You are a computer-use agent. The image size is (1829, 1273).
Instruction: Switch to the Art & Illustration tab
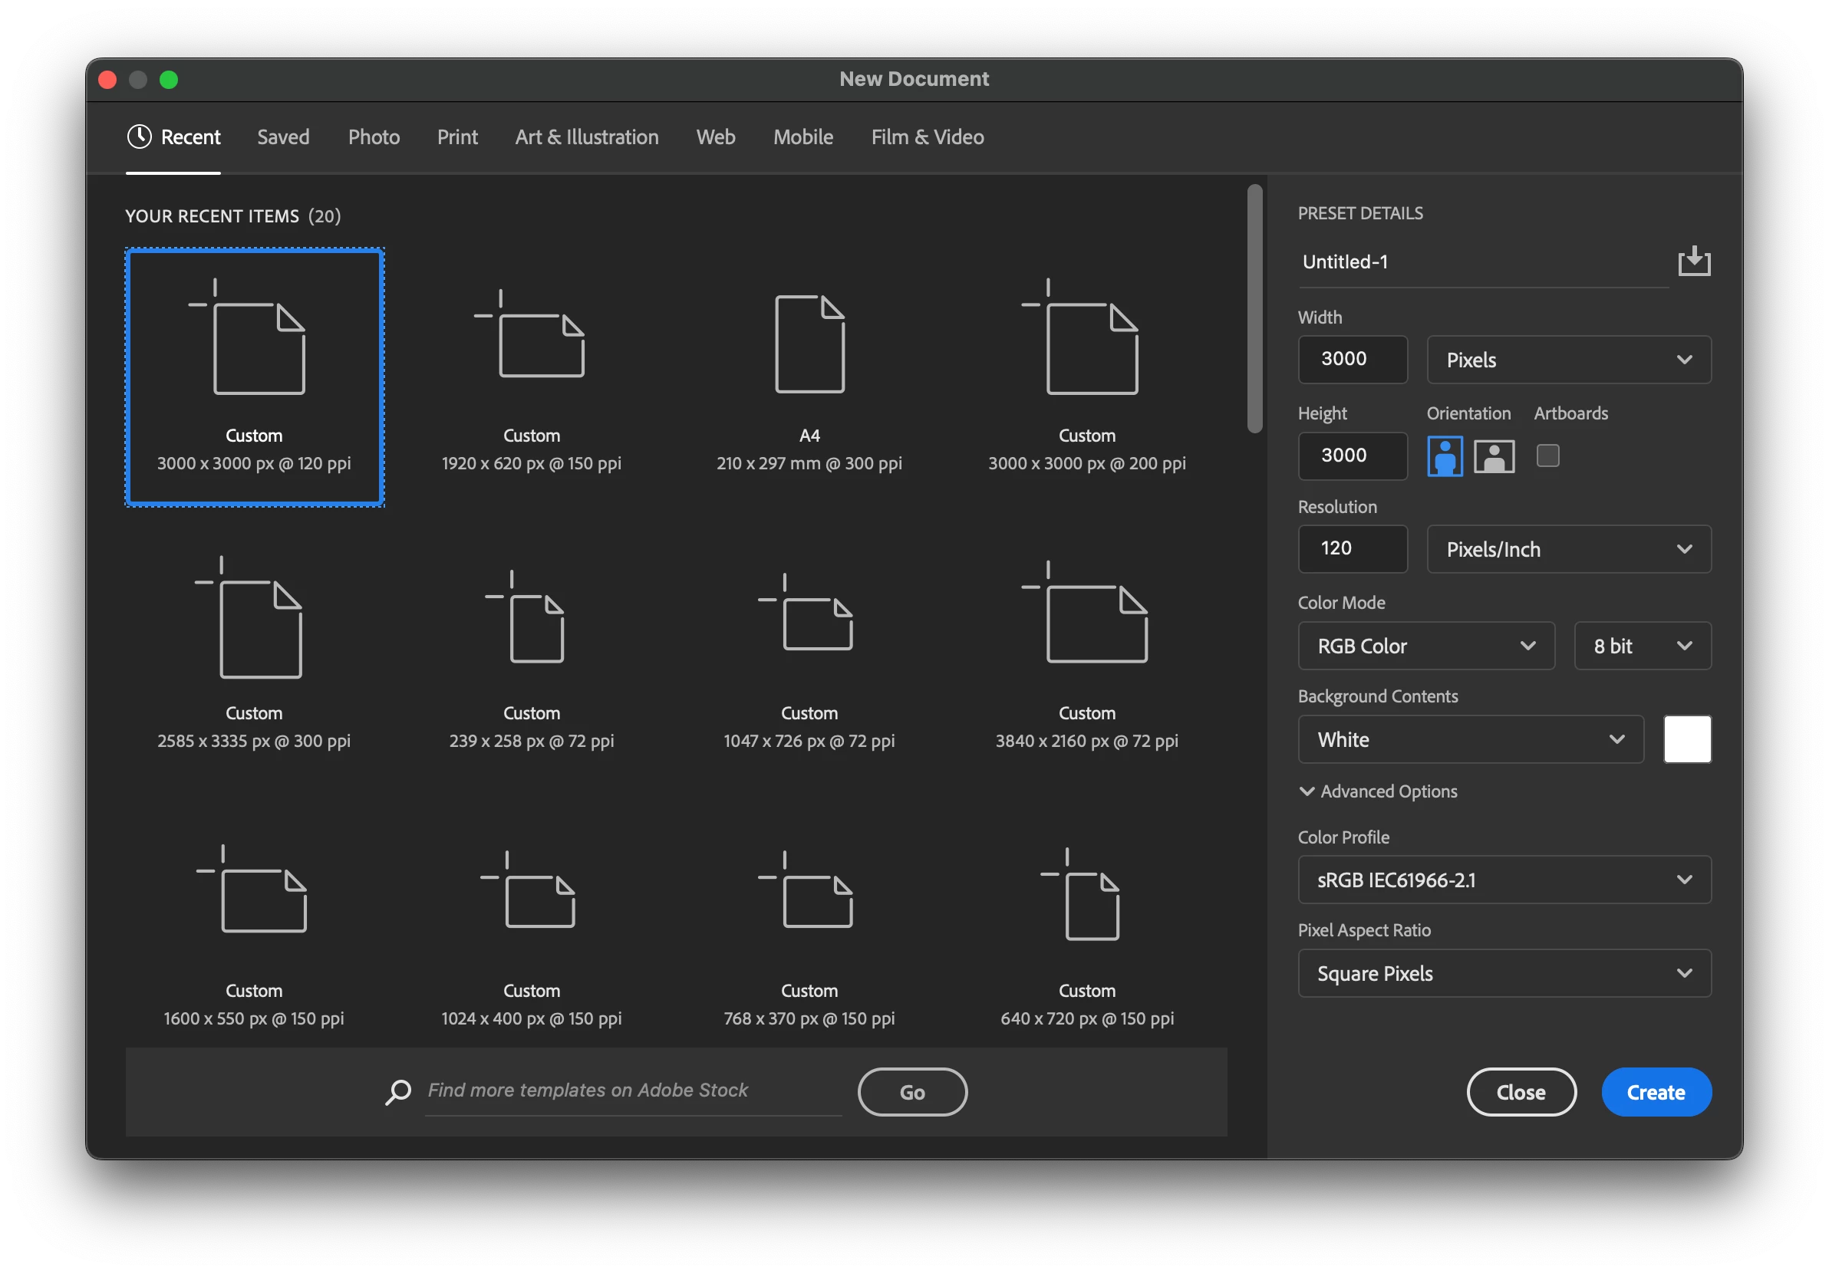point(586,137)
